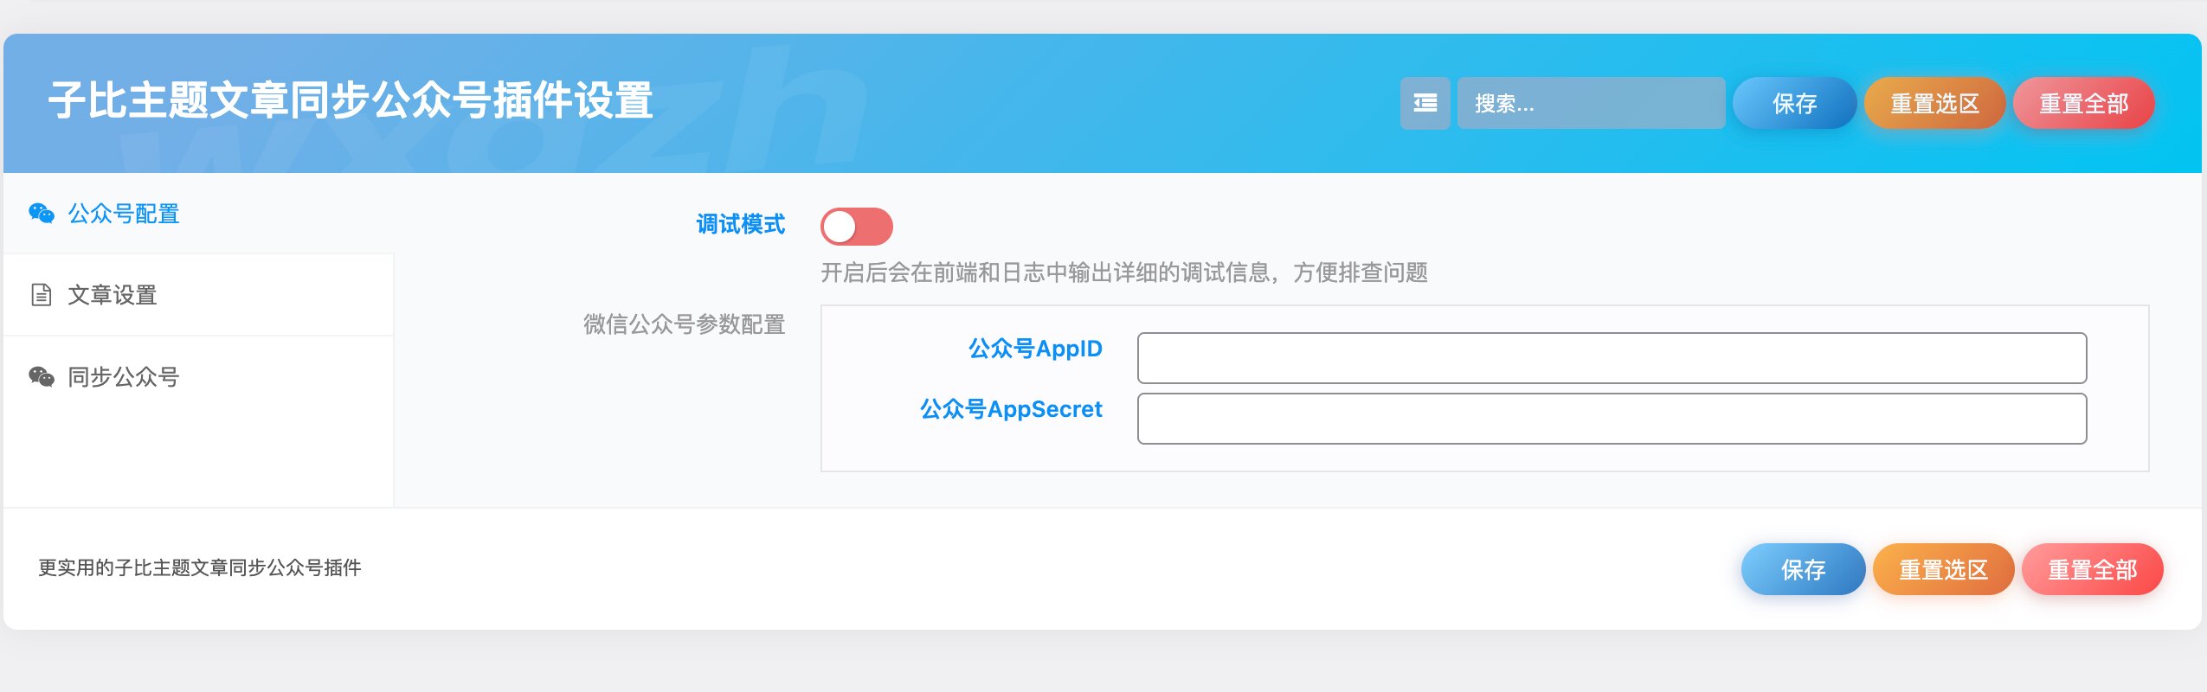Image resolution: width=2207 pixels, height=692 pixels.
Task: Click the title 子比主题文章同步公众号插件设置
Action: coord(351,100)
